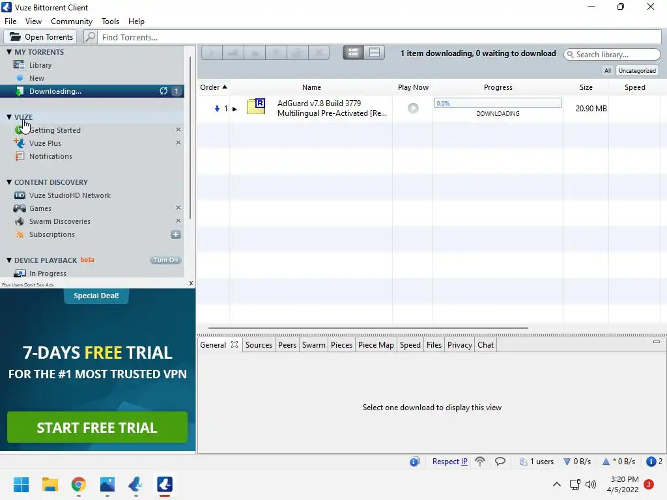Collapse the CONTENT DISCOVERY section
This screenshot has width=667, height=500.
(9, 182)
